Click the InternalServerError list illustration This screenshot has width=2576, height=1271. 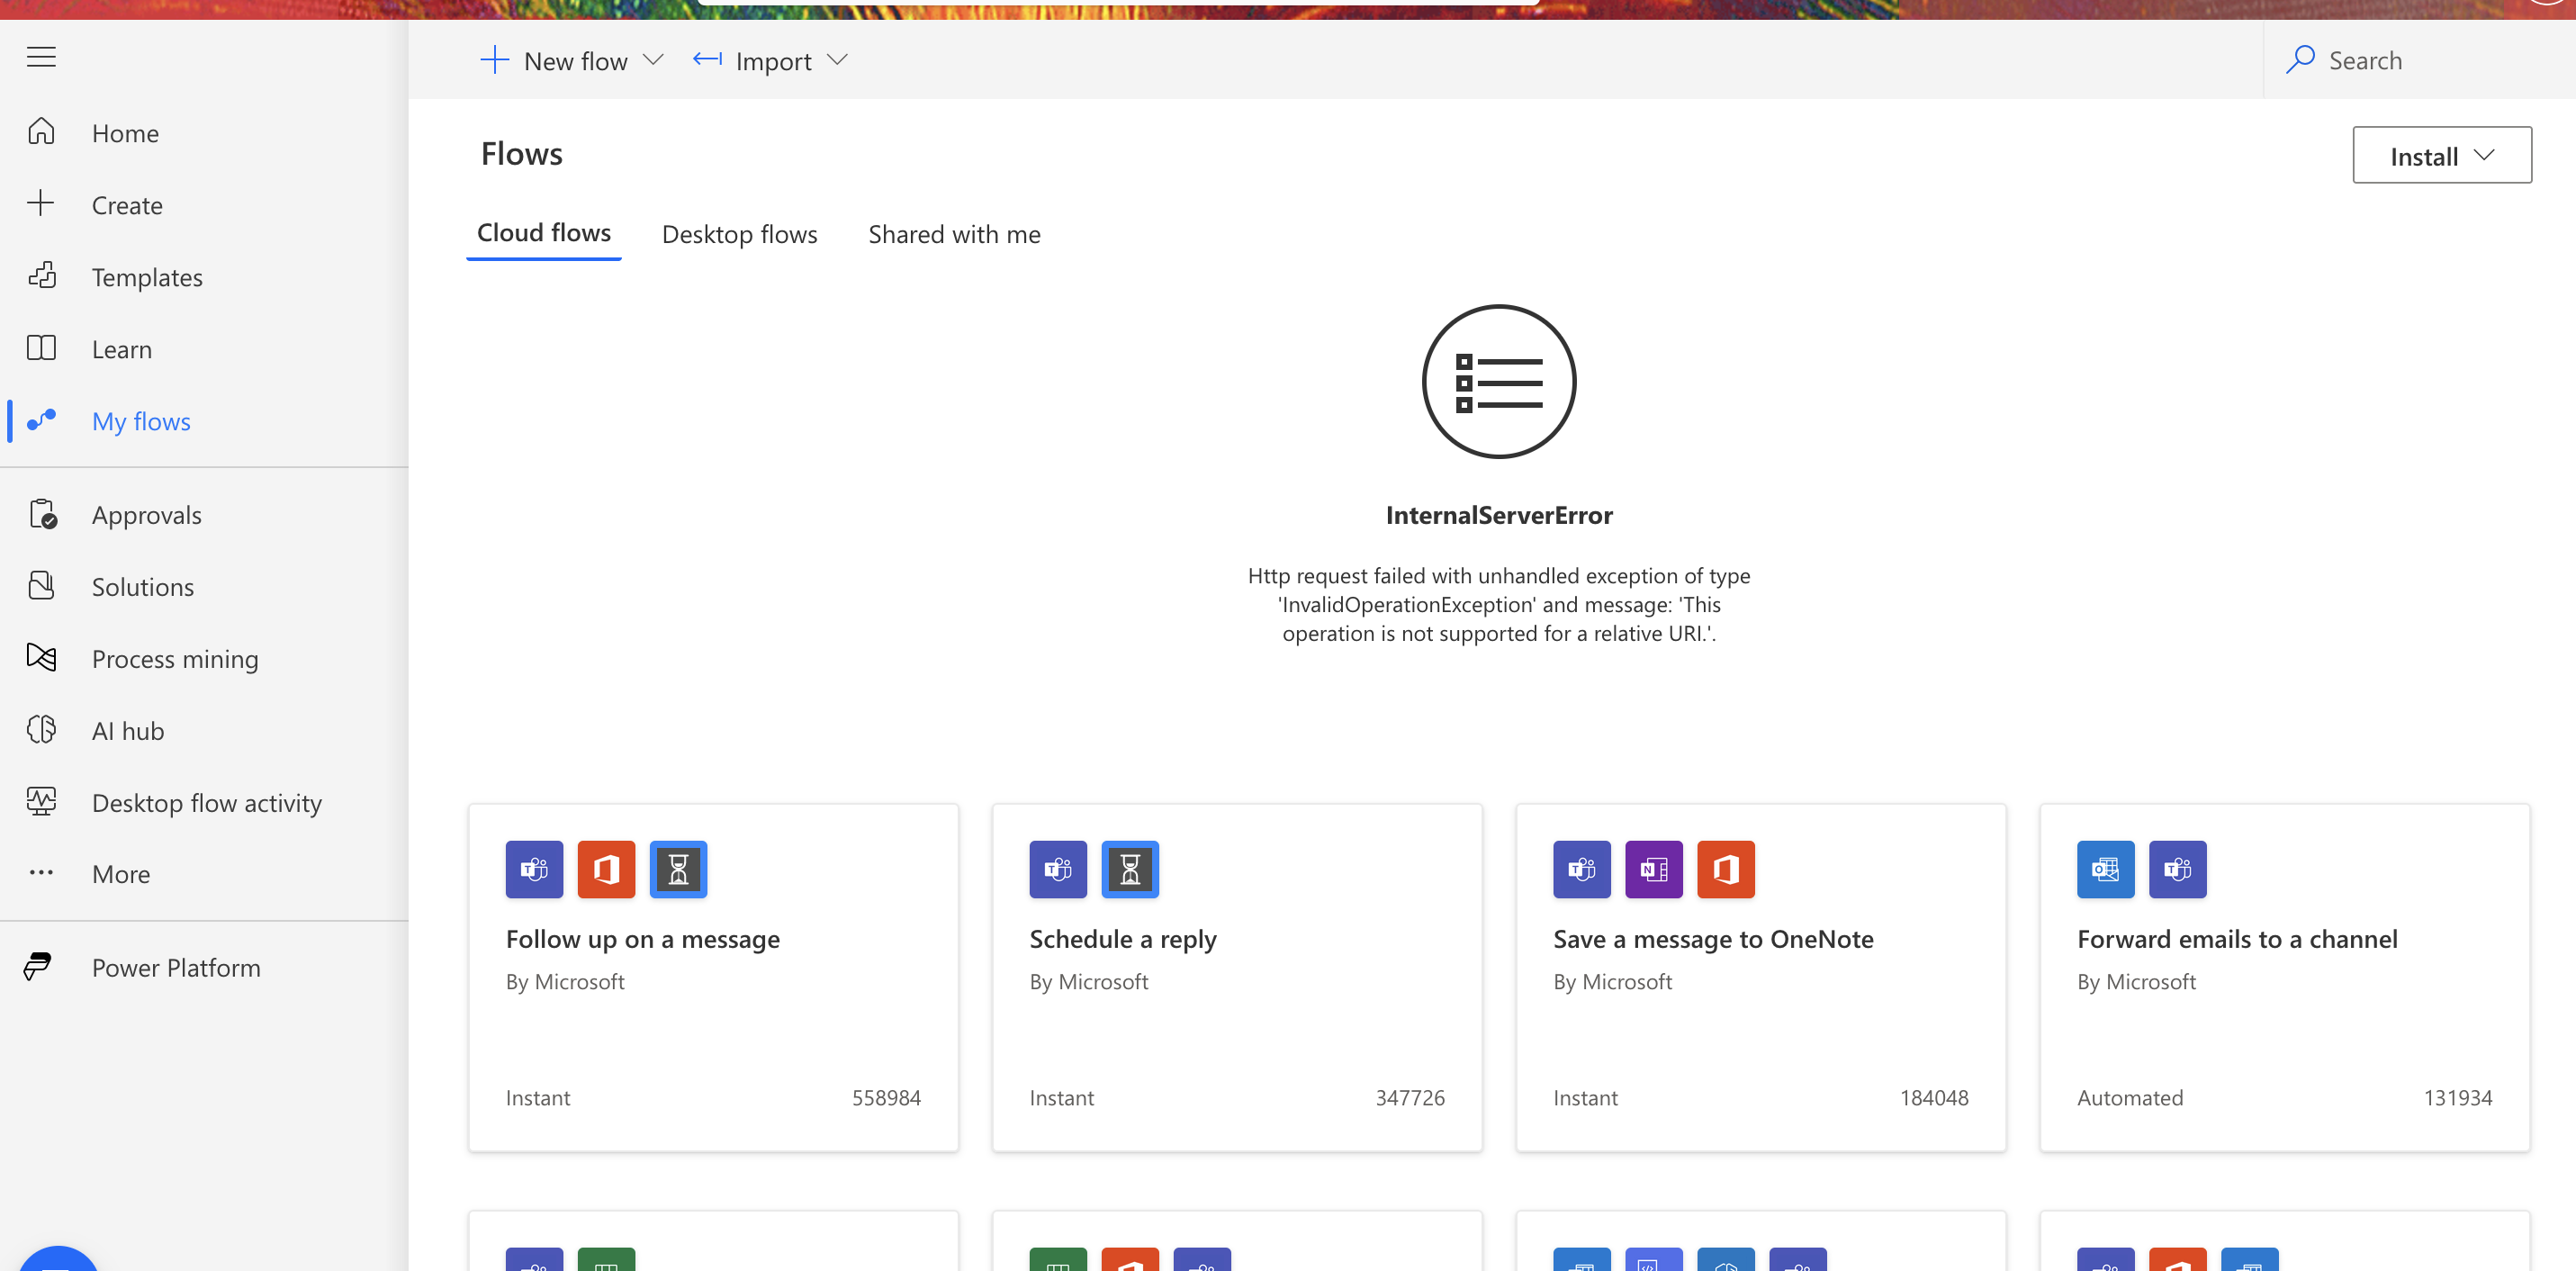[x=1499, y=381]
